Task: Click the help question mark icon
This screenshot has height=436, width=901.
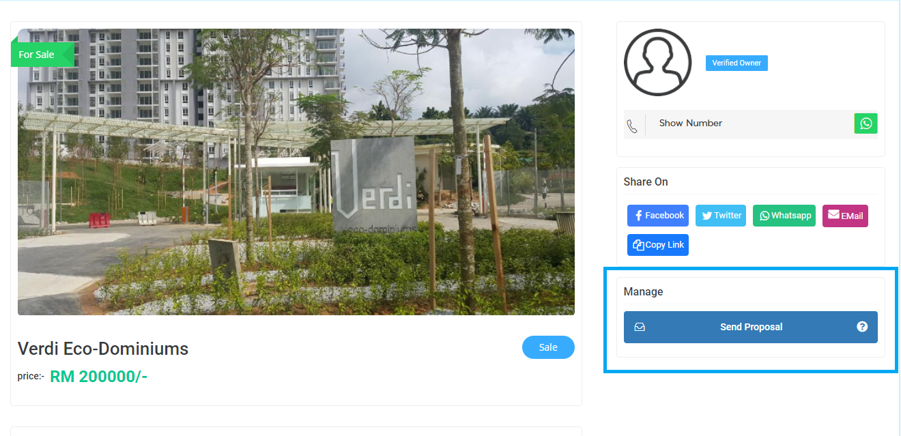Action: [x=862, y=327]
